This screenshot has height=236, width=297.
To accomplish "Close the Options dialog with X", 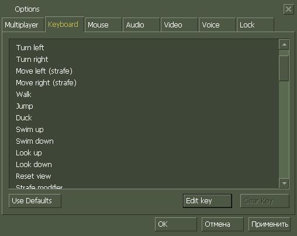I will coord(288,9).
